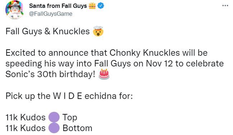The image size is (233, 135).
Task: Click the purple circle next to Bottom
Action: coord(54,128)
